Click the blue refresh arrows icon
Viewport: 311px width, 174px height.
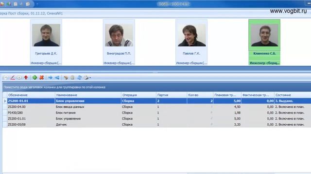[79, 77]
